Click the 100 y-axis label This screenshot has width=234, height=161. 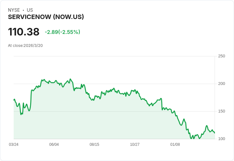tap(221, 139)
